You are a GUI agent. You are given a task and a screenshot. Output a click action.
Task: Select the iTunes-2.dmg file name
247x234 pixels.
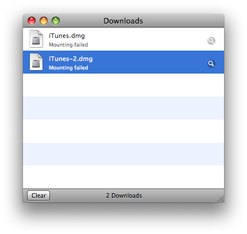click(x=71, y=59)
